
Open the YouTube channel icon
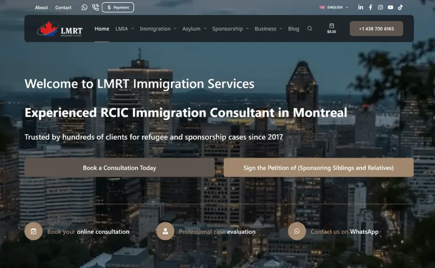click(x=390, y=7)
